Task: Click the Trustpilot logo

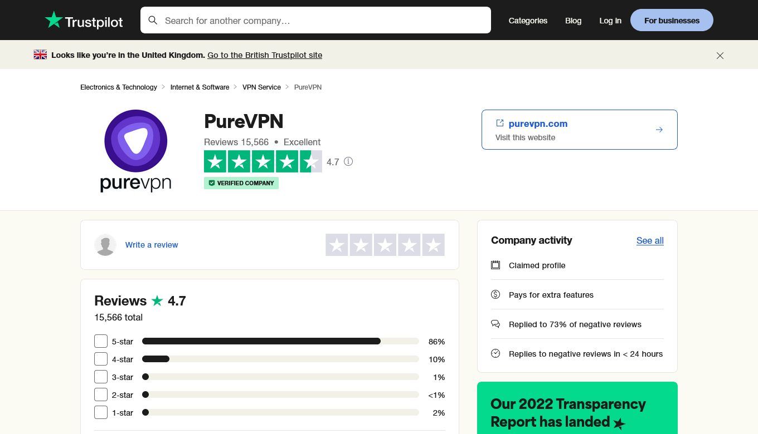Action: (84, 21)
